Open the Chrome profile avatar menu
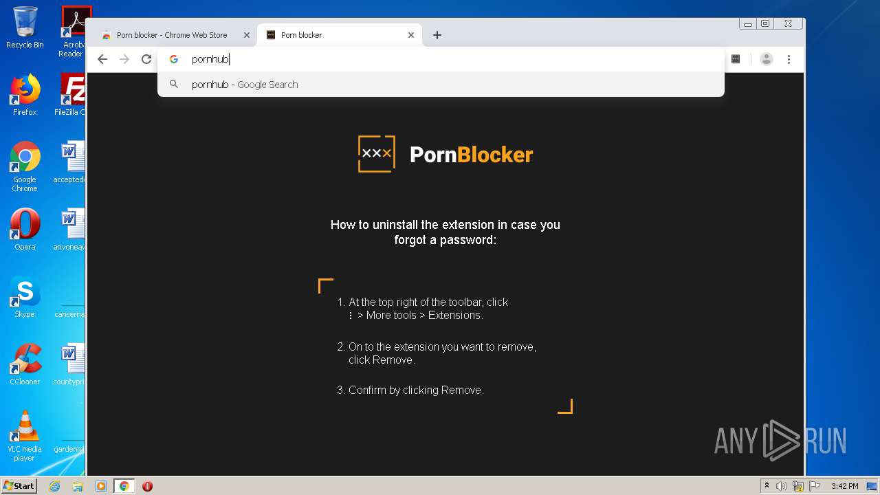The width and height of the screenshot is (880, 495). coord(767,59)
